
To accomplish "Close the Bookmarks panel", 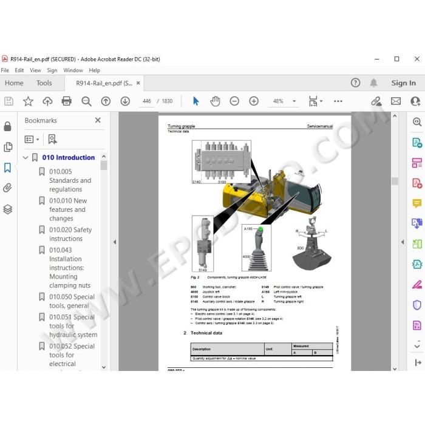I will coord(98,120).
